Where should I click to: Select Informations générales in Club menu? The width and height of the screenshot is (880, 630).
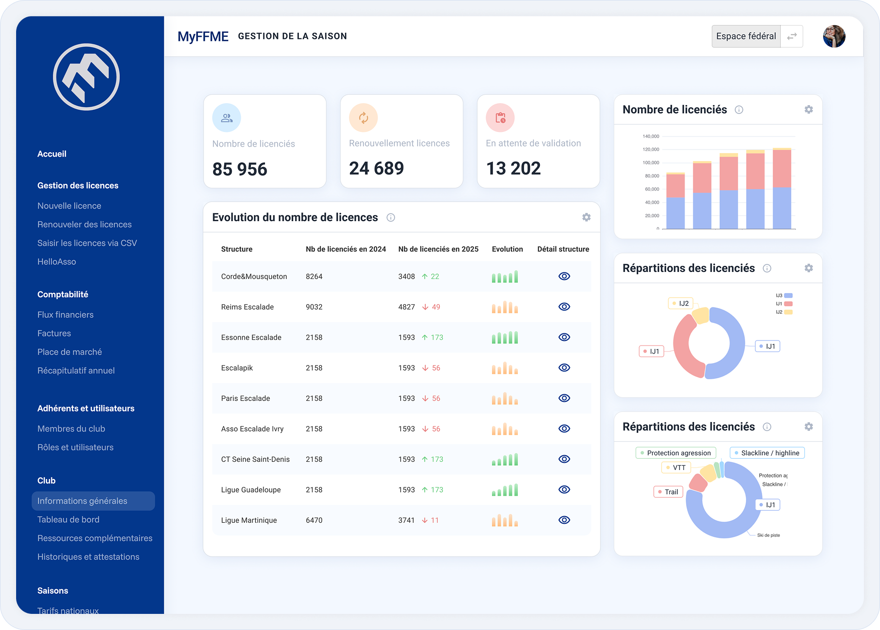tap(83, 501)
